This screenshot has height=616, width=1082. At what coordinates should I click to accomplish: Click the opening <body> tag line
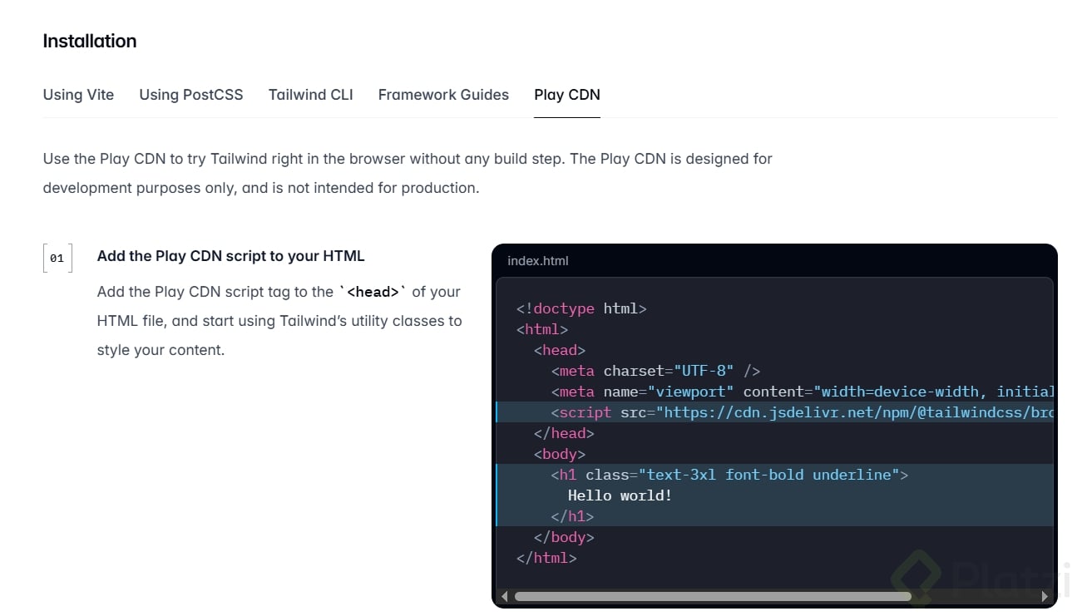tap(560, 454)
